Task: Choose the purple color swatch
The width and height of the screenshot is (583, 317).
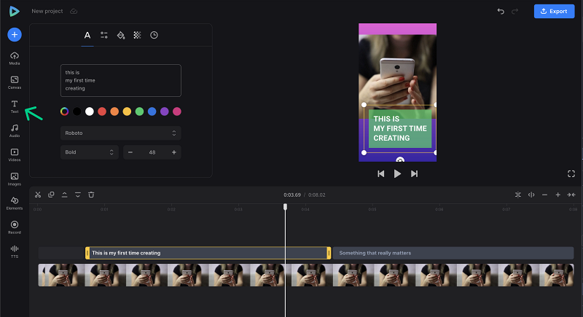Action: click(x=165, y=111)
